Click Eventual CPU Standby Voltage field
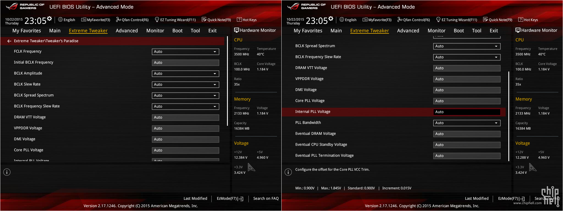The image size is (563, 211). 467,145
